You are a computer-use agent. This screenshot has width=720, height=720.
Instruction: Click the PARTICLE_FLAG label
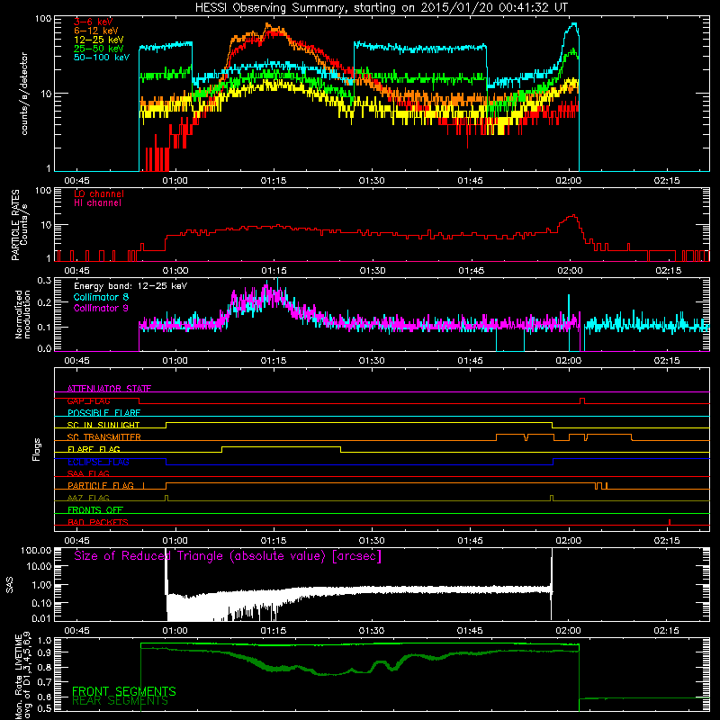[x=101, y=486]
